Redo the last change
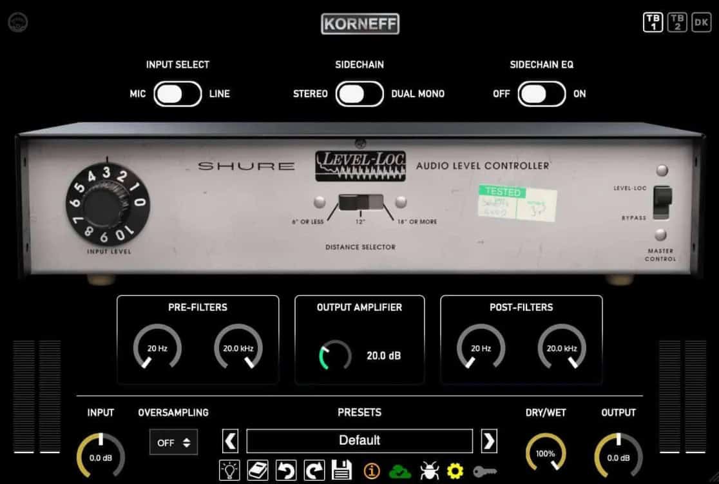 pyautogui.click(x=314, y=470)
